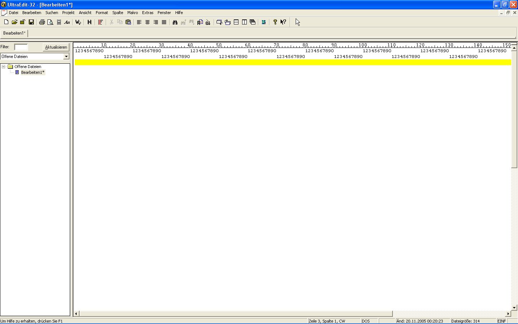Select Bearbeiten1* in the file tree
518x324 pixels.
click(32, 72)
